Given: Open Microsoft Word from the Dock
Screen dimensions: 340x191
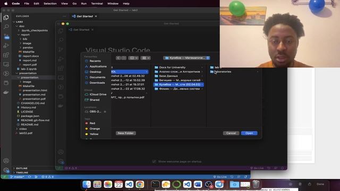Looking at the screenshot, I should 198,184.
